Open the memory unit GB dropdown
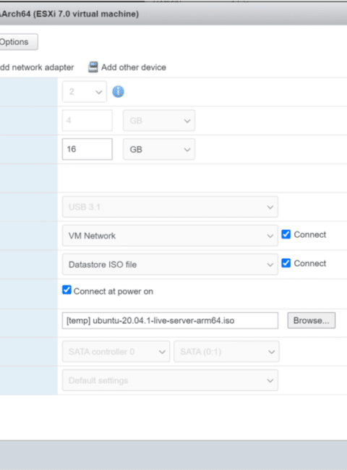 (159, 121)
